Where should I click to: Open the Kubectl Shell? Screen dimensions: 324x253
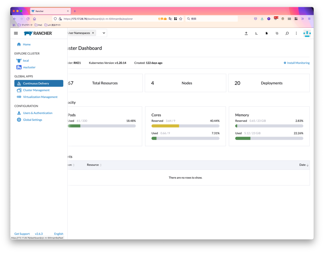[x=256, y=33]
